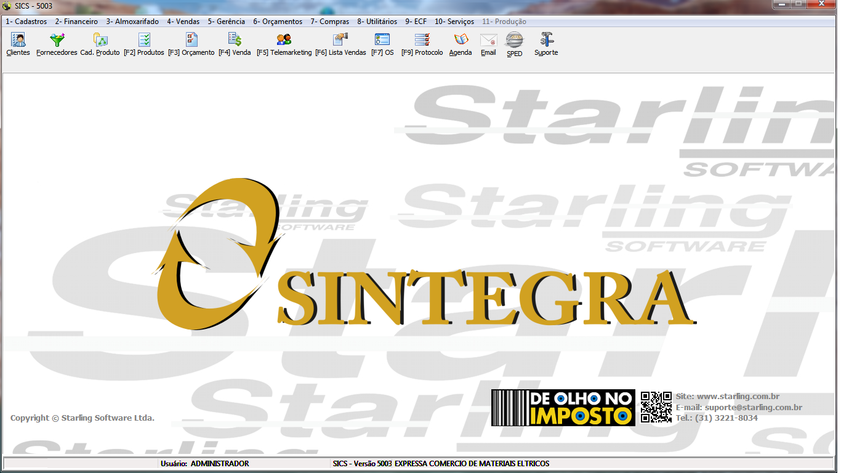The image size is (841, 473).
Task: Click the Tel.: (31) 3221-8034 text
Action: pyautogui.click(x=717, y=418)
